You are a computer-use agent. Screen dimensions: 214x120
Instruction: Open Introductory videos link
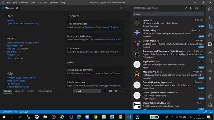(x=16, y=81)
